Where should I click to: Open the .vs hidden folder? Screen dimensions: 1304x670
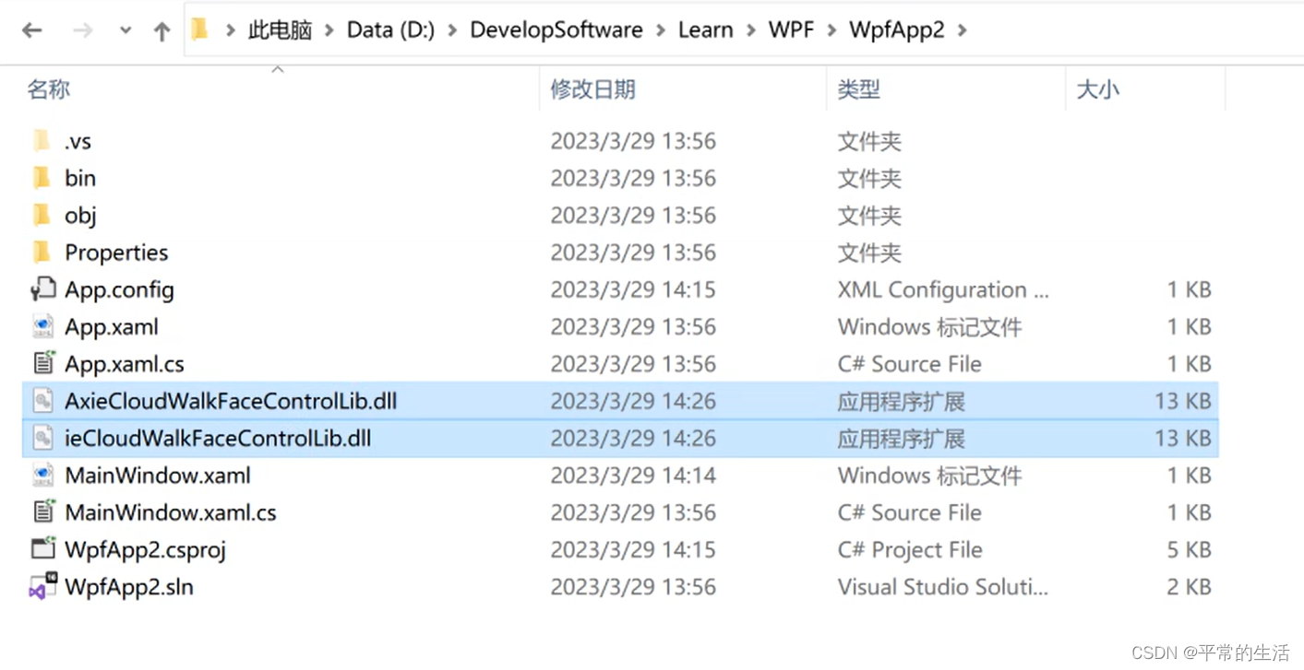tap(78, 140)
